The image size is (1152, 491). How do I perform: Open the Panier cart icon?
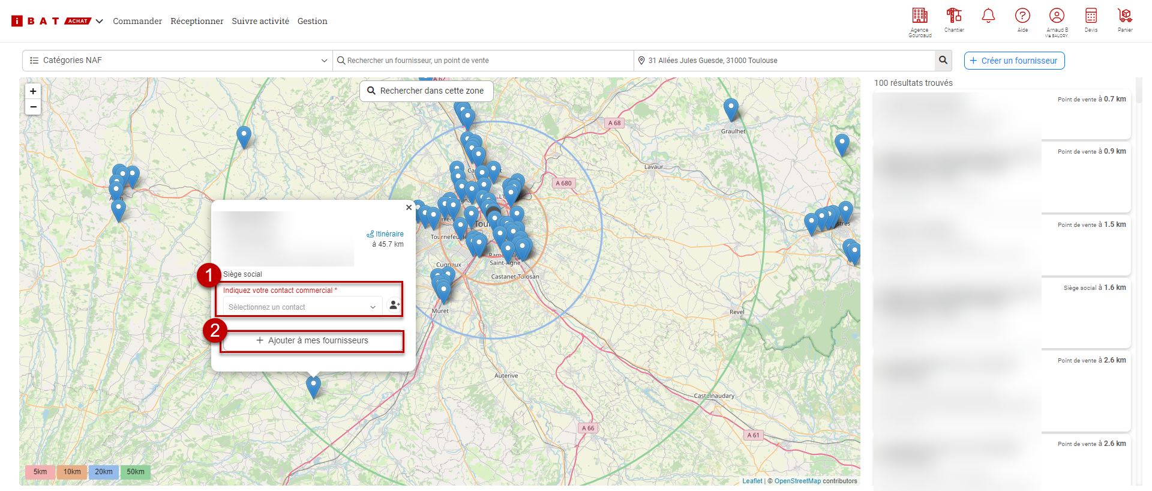click(x=1125, y=16)
